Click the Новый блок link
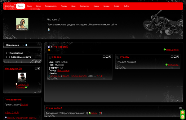The height and width of the screenshot is (120, 186). [x=172, y=50]
